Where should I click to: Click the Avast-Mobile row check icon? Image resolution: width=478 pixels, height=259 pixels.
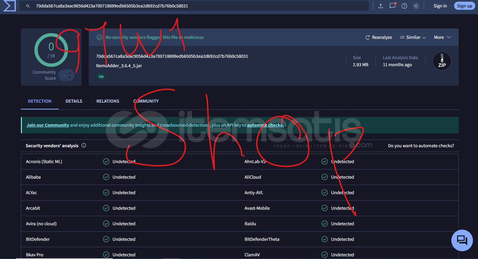(325, 208)
